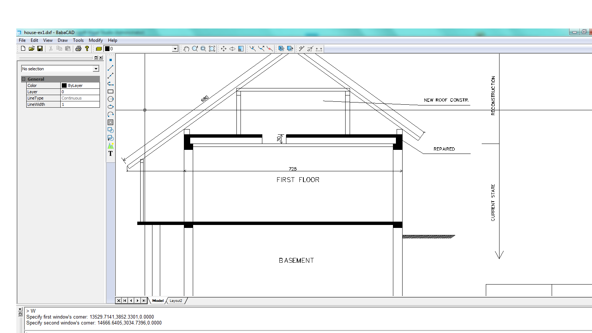Open the File menu
This screenshot has height=333, width=592.
(22, 40)
